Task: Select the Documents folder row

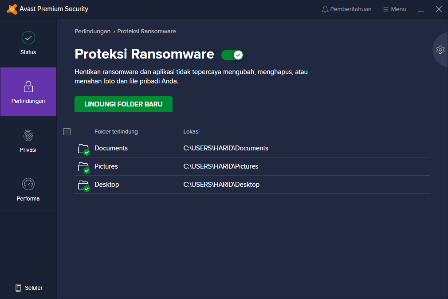Action: 111,148
